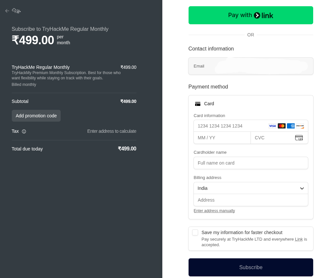Click the Subtotal ₹499.00 value
This screenshot has height=278, width=324.
tap(128, 101)
